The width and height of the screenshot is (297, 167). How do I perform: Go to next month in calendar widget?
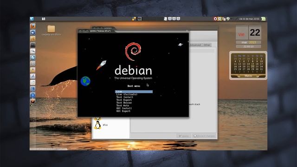[258, 76]
